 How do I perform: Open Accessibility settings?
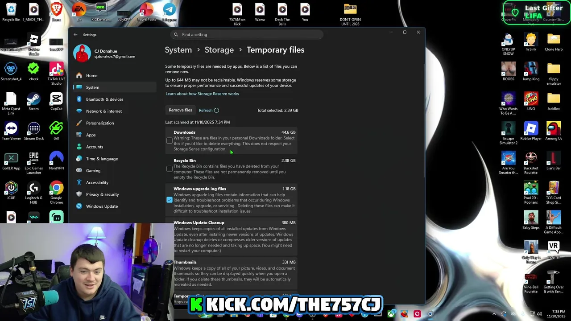tap(115, 182)
